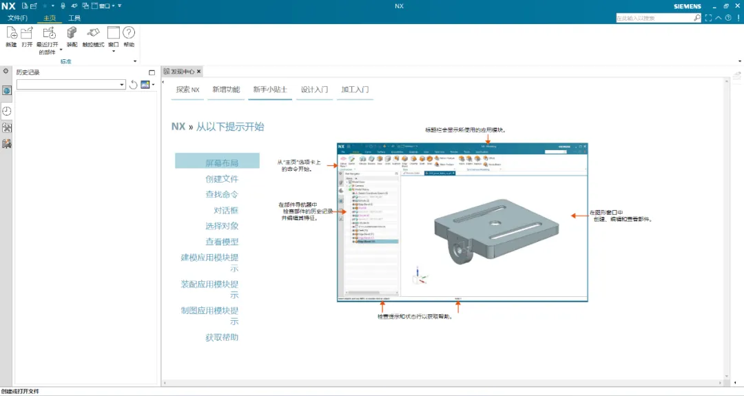Open 装配应用模块提示 topic link

tap(209, 289)
